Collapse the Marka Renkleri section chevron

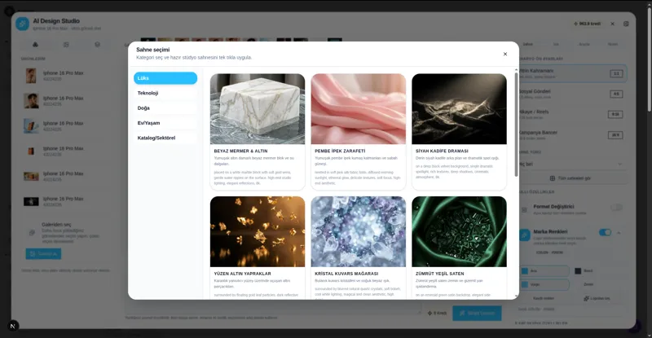619,233
